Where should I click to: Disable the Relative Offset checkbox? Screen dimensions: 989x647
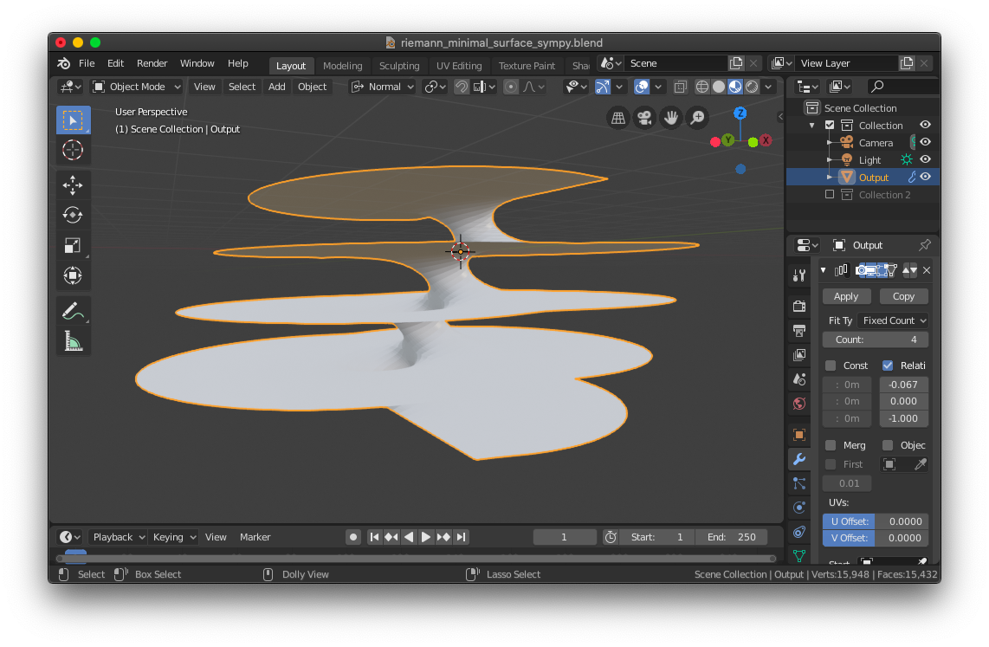point(885,365)
